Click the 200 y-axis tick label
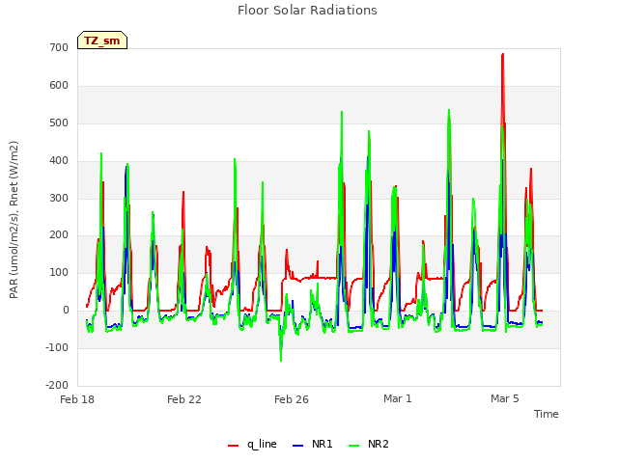 coord(59,235)
